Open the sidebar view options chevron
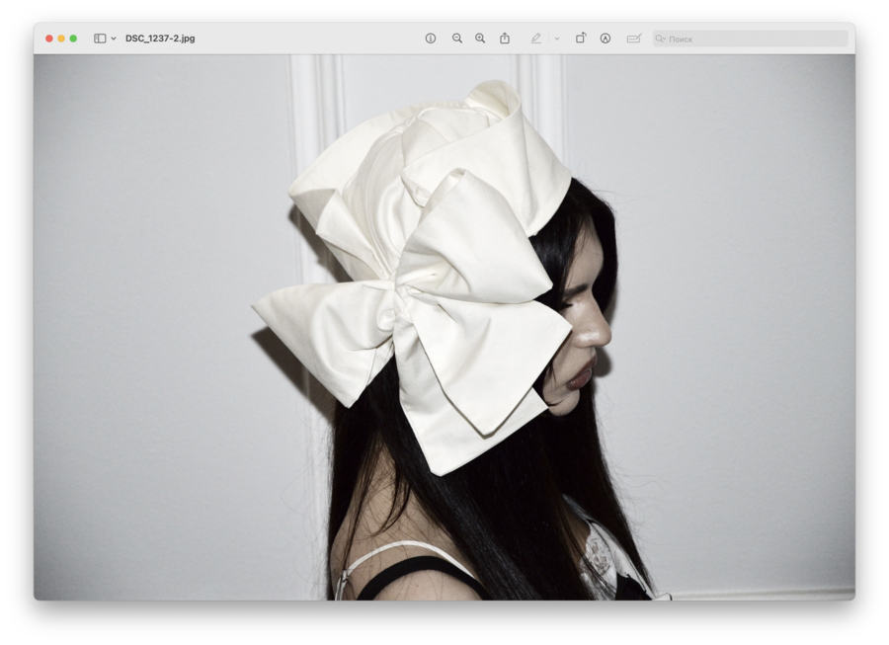 (x=114, y=39)
